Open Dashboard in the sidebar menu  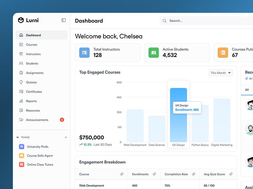[x=41, y=35]
